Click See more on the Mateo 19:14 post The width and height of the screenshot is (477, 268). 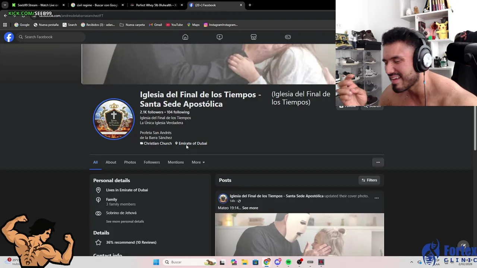250,208
